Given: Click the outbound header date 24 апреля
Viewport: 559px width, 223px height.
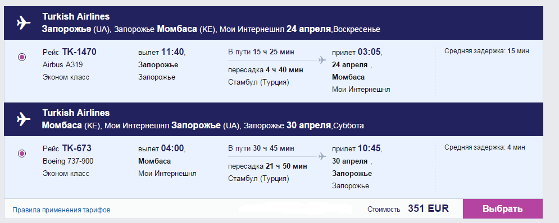Looking at the screenshot, I should (309, 29).
